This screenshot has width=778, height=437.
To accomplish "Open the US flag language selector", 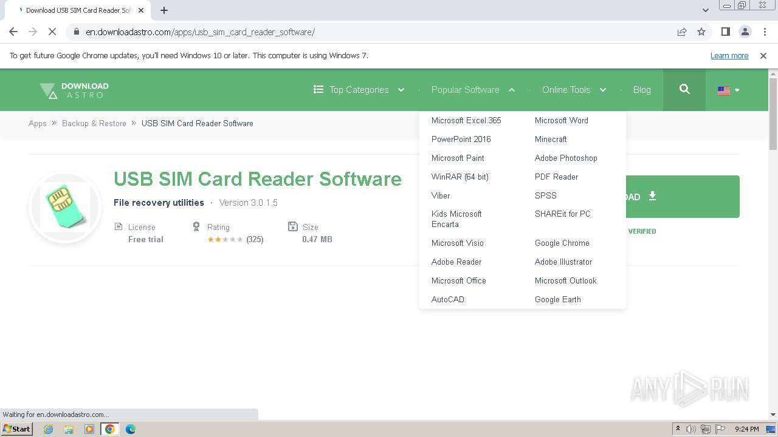I will click(728, 90).
